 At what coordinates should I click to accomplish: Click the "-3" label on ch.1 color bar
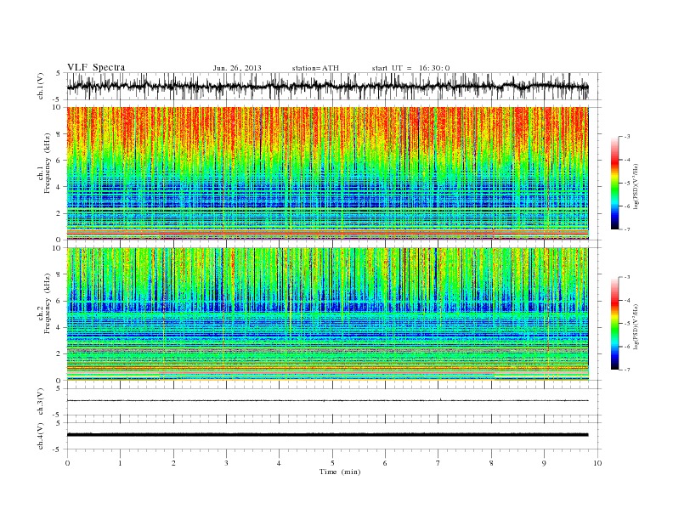pyautogui.click(x=627, y=137)
